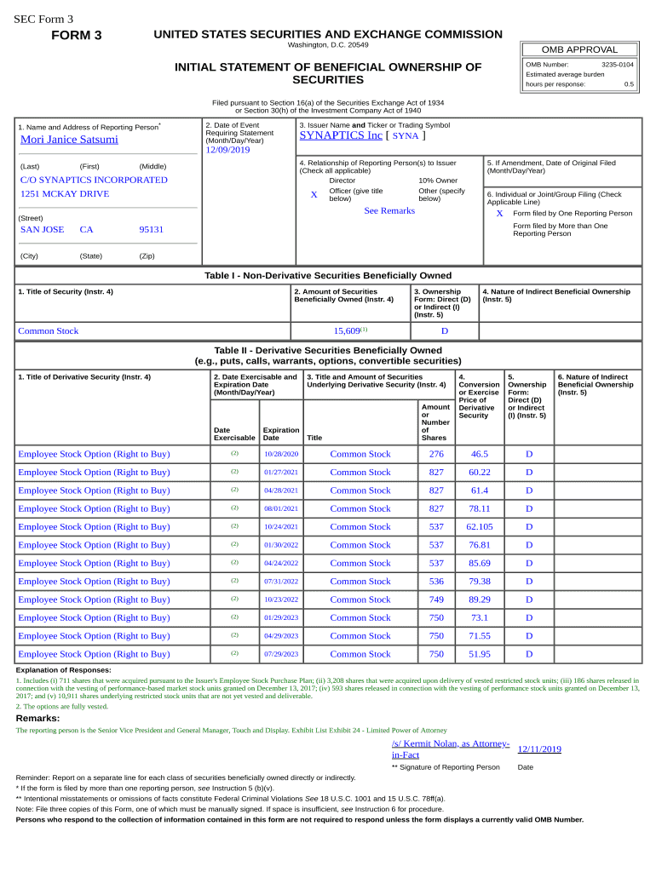Viewport: 656px width, 872px height.
Task: Click the OMB Number 3235-0104 value
Action: (617, 65)
